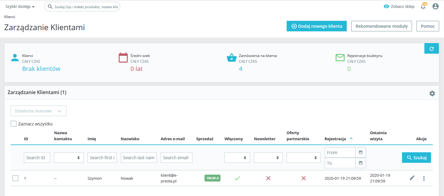This screenshot has height=196, width=444.
Task: Open the calendar icon for To date
Action: coord(360,163)
